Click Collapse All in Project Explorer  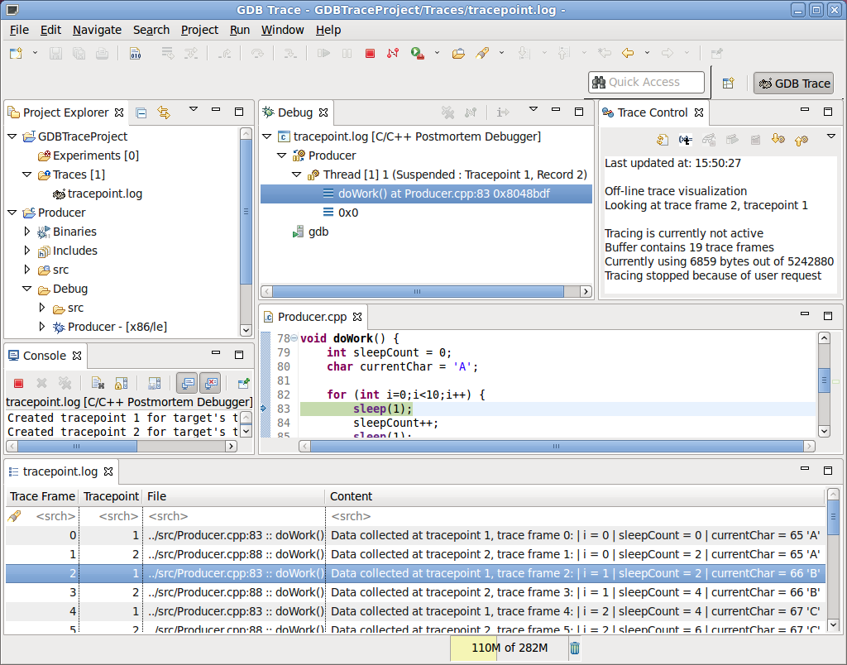(141, 112)
